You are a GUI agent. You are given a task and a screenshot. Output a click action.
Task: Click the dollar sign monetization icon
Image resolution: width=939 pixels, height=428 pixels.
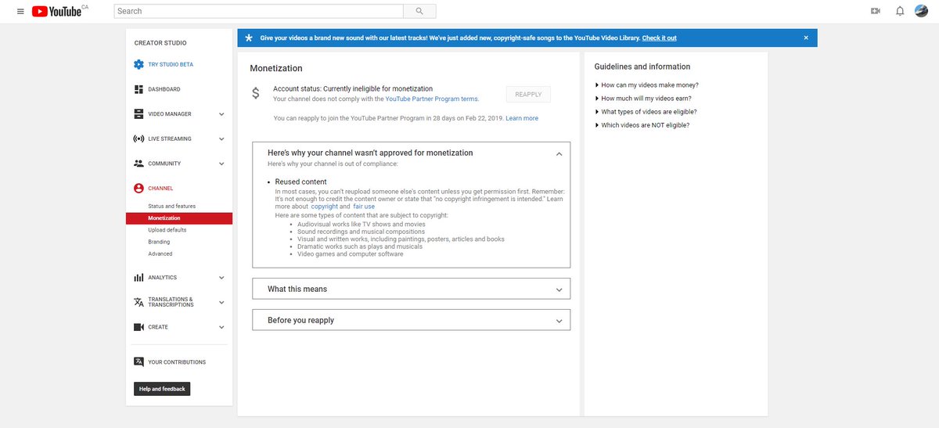click(x=255, y=93)
